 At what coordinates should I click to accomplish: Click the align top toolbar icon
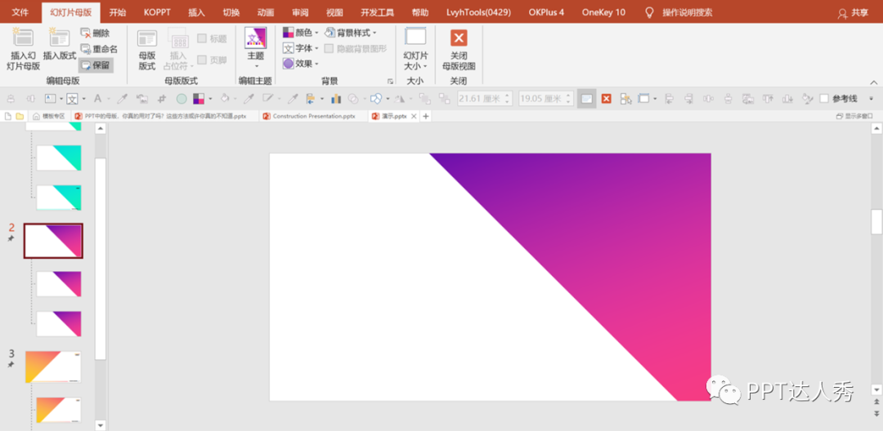coord(768,99)
